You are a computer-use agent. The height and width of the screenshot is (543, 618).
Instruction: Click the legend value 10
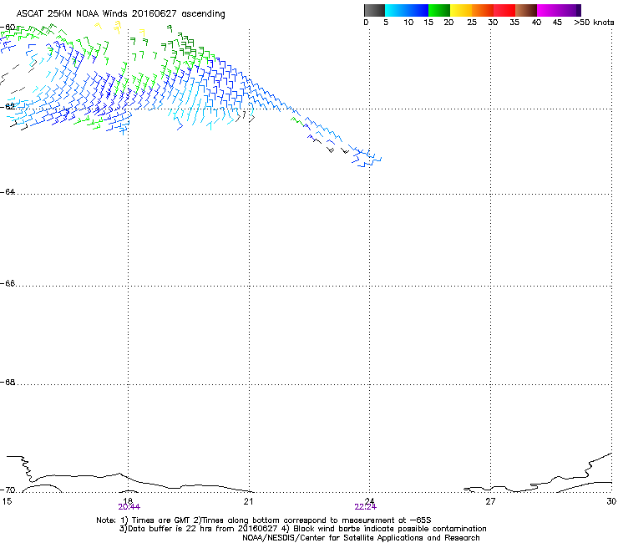408,23
